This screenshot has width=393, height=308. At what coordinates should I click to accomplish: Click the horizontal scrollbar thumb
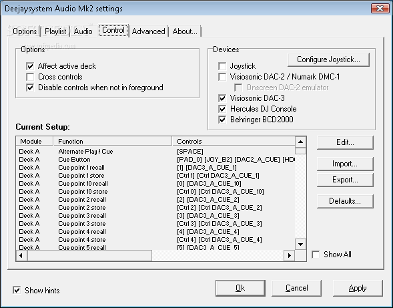(x=89, y=255)
